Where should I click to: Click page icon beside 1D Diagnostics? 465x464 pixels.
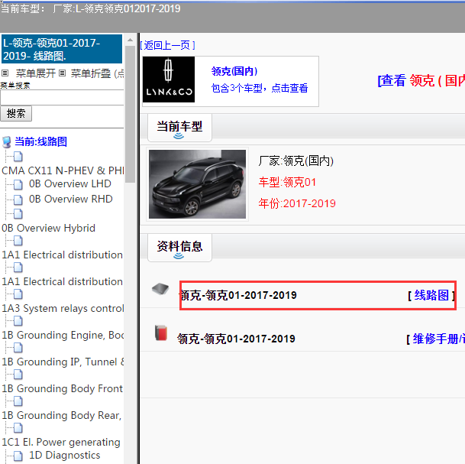18,456
